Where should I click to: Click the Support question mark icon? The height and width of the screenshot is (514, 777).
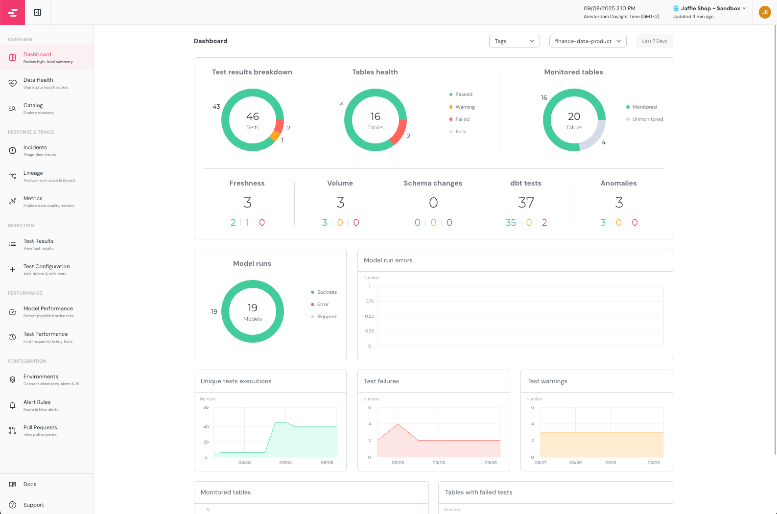point(13,505)
